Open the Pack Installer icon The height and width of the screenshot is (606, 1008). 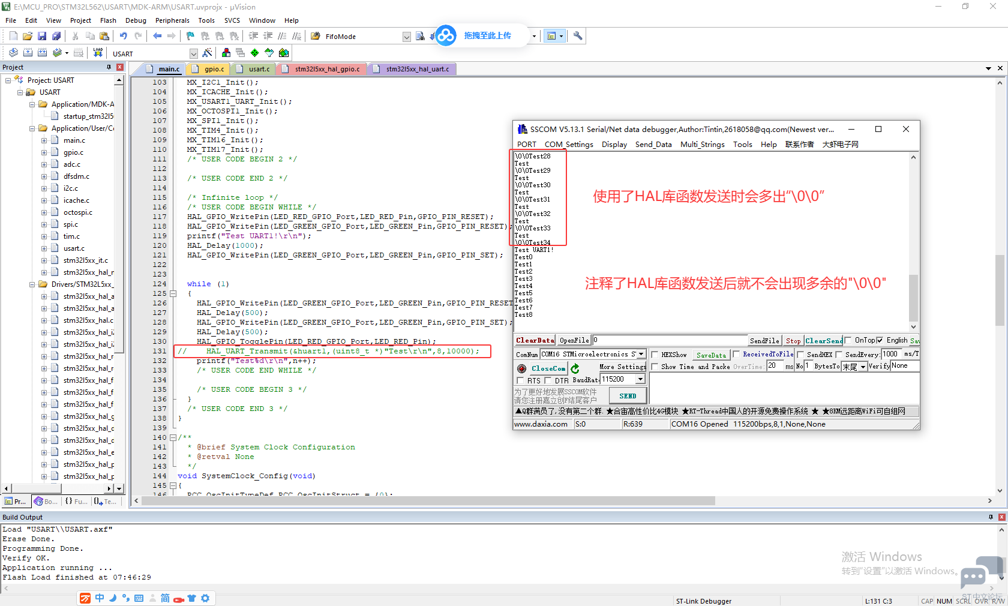(x=283, y=53)
